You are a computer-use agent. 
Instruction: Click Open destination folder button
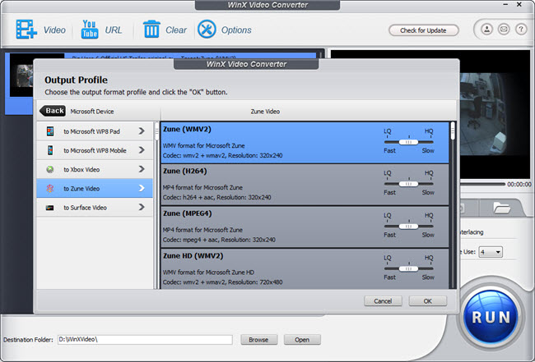(x=302, y=340)
